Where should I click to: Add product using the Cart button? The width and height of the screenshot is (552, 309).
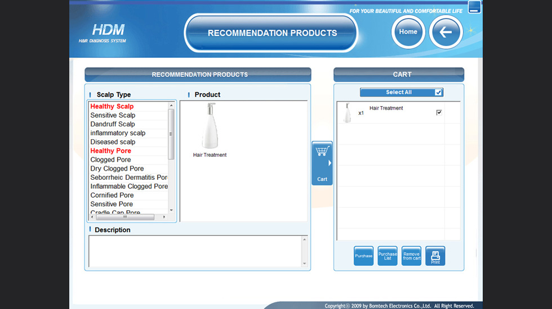(322, 163)
